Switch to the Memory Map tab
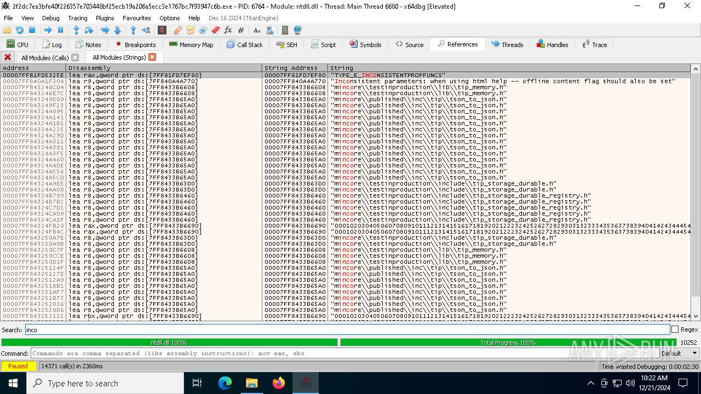Screen dimensions: 701x394 pyautogui.click(x=191, y=44)
